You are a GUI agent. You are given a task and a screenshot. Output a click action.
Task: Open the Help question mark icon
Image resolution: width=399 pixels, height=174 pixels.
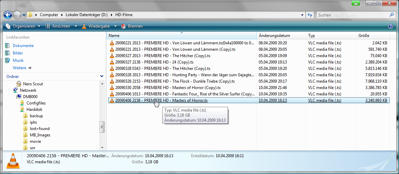click(391, 26)
